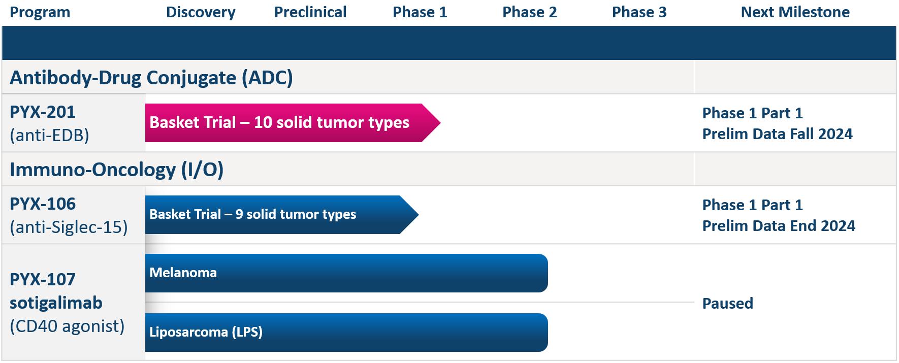Click the Phase 1 column header

tap(420, 12)
